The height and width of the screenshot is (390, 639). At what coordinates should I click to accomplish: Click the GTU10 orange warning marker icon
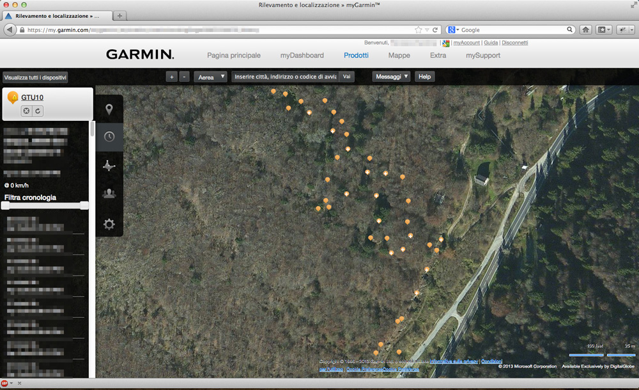click(13, 98)
